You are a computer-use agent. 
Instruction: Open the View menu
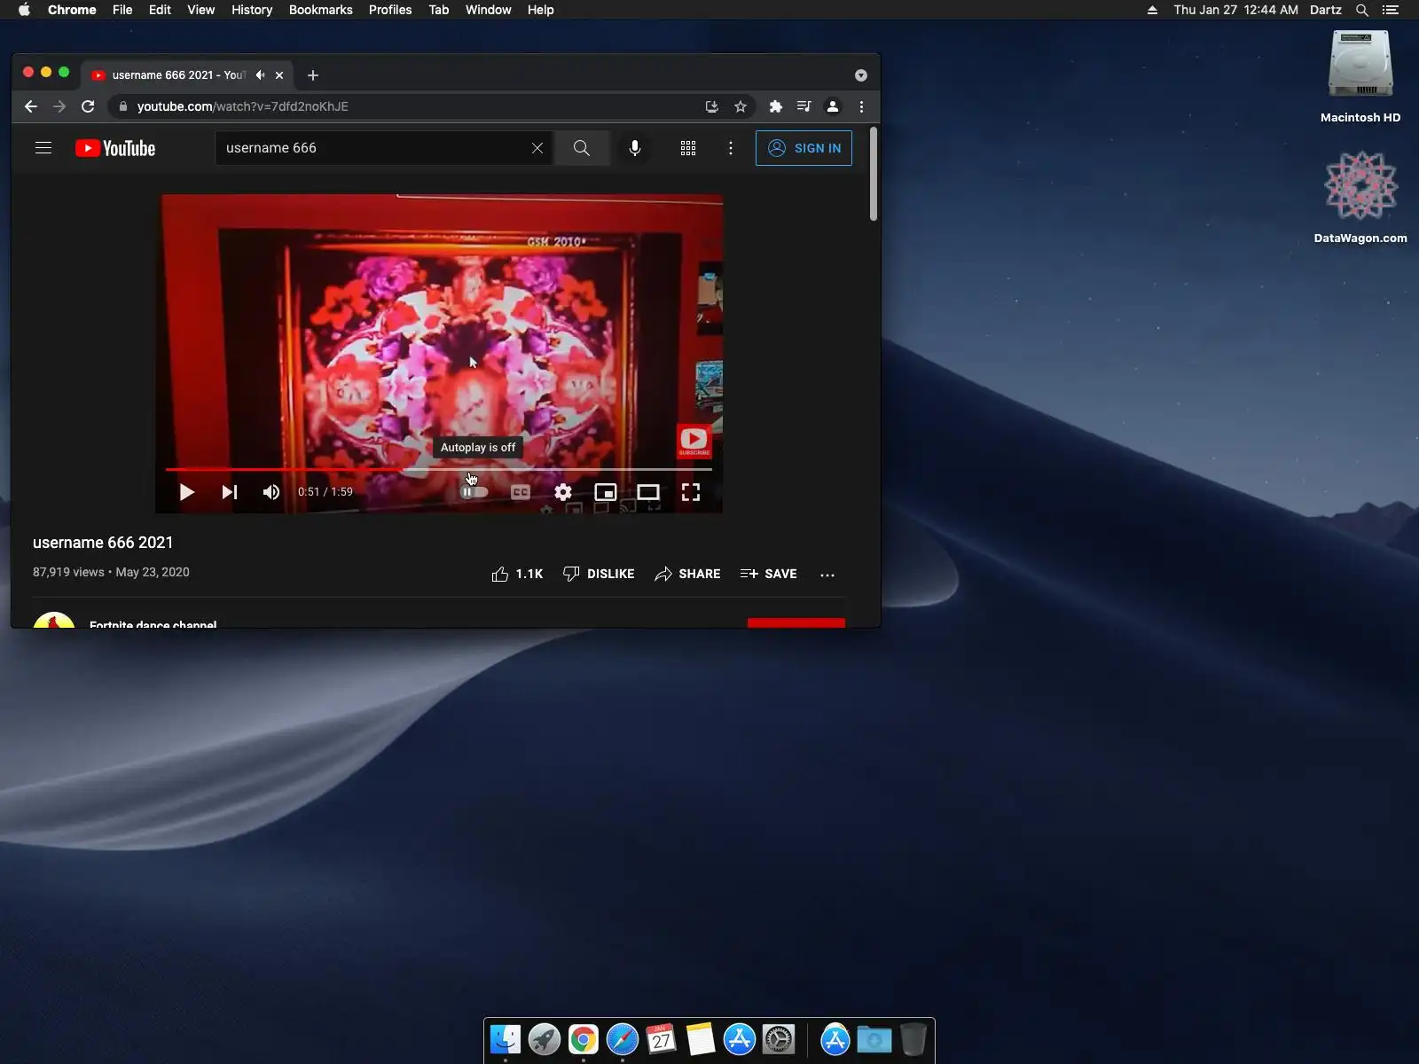tap(201, 10)
